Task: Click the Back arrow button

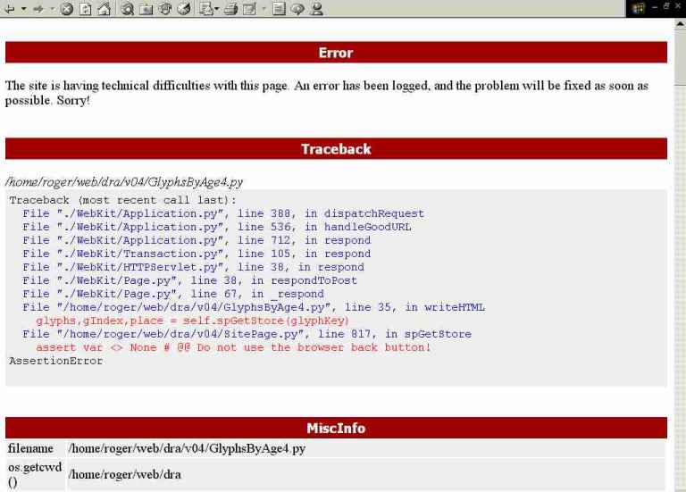Action: (x=10, y=8)
